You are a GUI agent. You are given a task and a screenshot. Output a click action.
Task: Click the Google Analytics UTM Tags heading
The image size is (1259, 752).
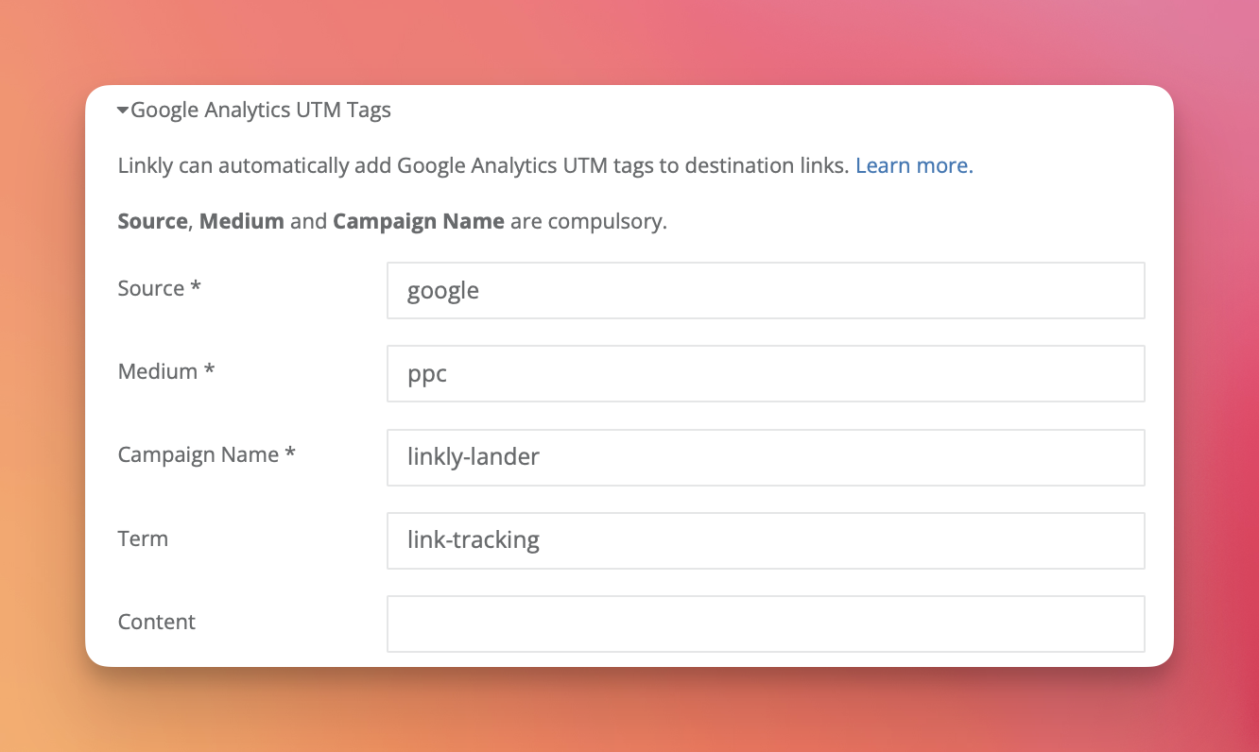click(262, 110)
